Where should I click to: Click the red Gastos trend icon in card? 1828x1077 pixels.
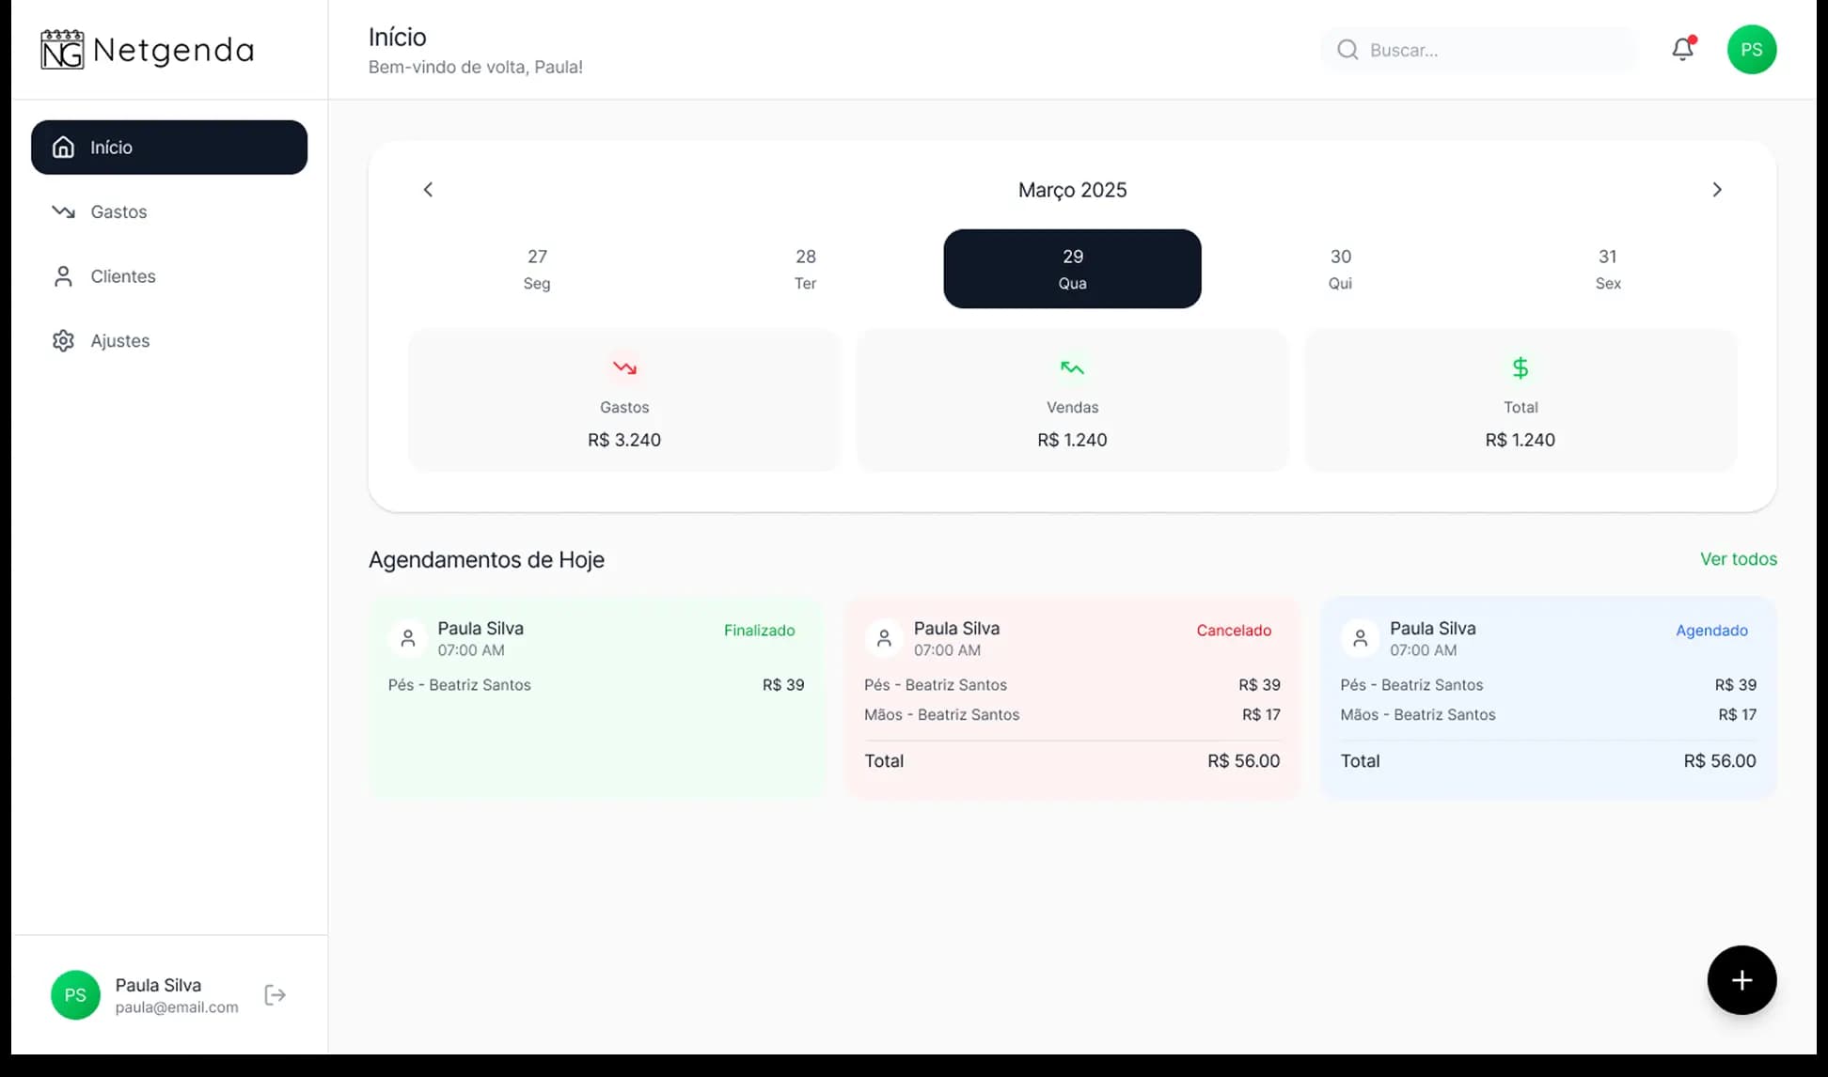pos(624,368)
